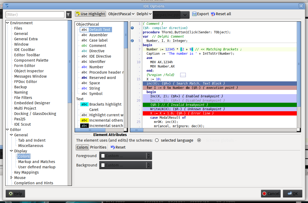Collapse the Environment tree node
This screenshot has height=203, width=308.
coord(7,23)
